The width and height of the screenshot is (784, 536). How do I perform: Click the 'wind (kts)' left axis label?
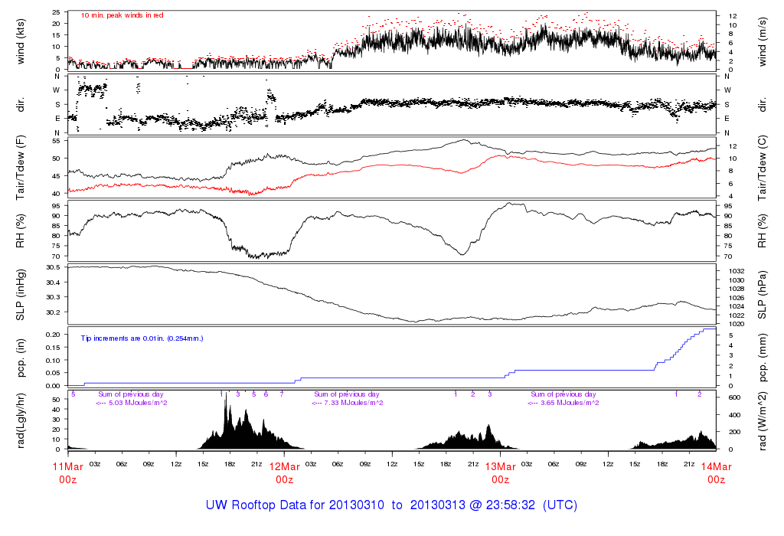(21, 41)
